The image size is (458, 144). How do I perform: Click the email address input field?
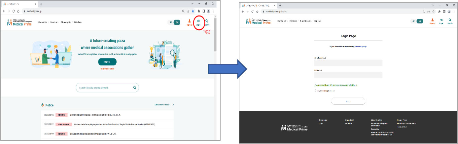[348, 63]
